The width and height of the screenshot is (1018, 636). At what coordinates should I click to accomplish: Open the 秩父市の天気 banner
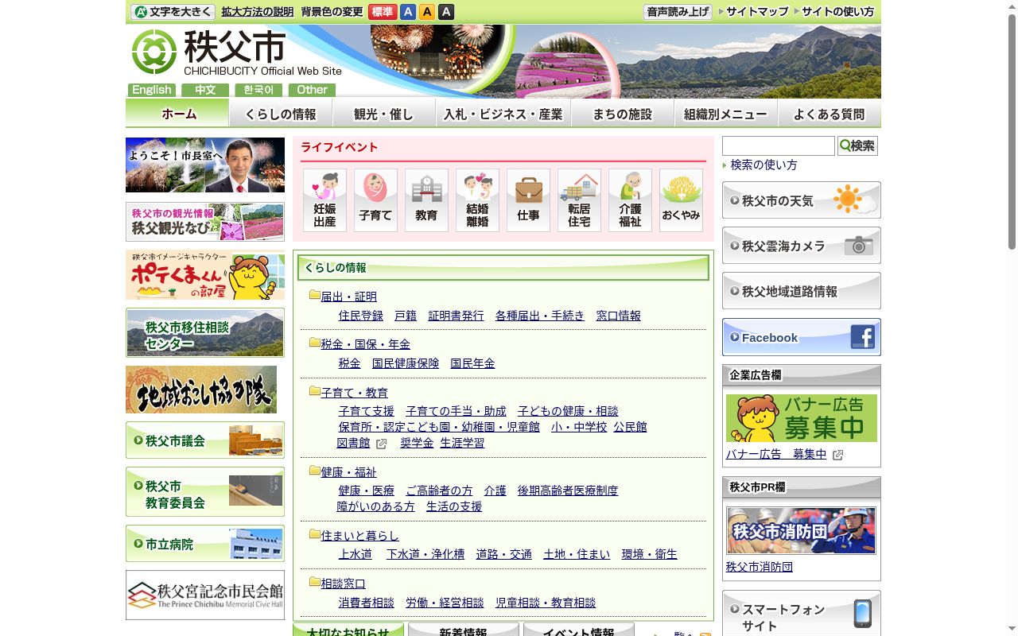coord(802,200)
